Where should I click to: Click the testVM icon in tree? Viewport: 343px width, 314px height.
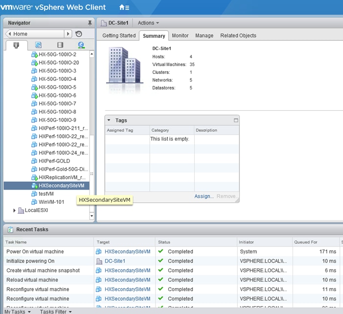click(34, 194)
